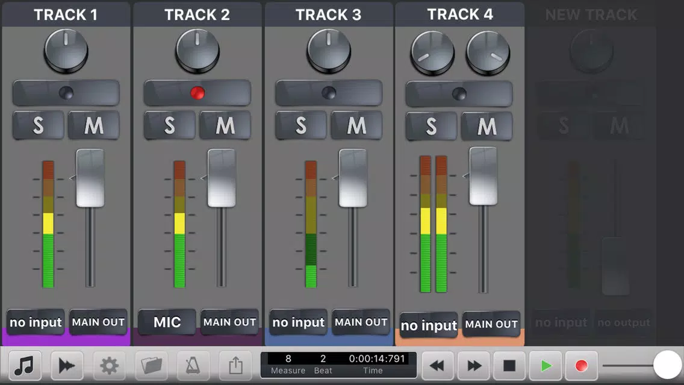Open Track 1 'no input' selector
Viewport: 684px width, 385px height.
click(36, 322)
